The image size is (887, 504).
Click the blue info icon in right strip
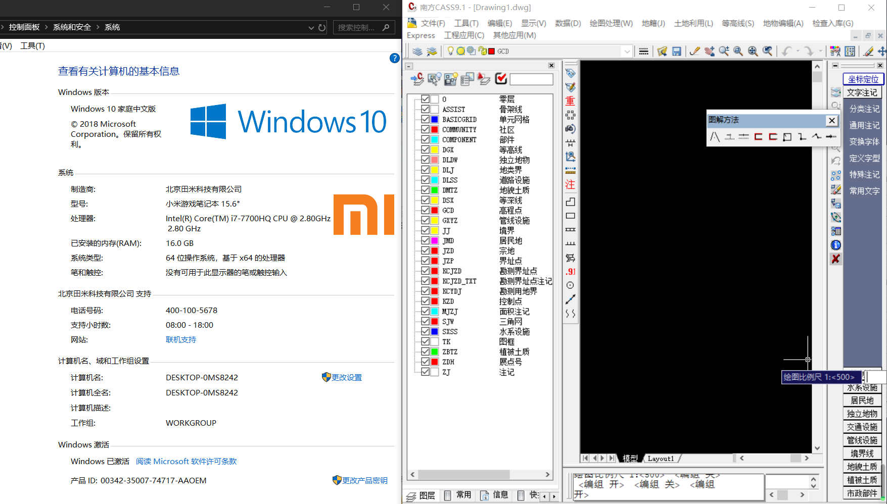click(836, 245)
